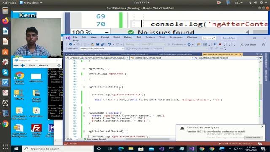Click the Continue debug button
This screenshot has height=152, width=270.
tap(175, 44)
